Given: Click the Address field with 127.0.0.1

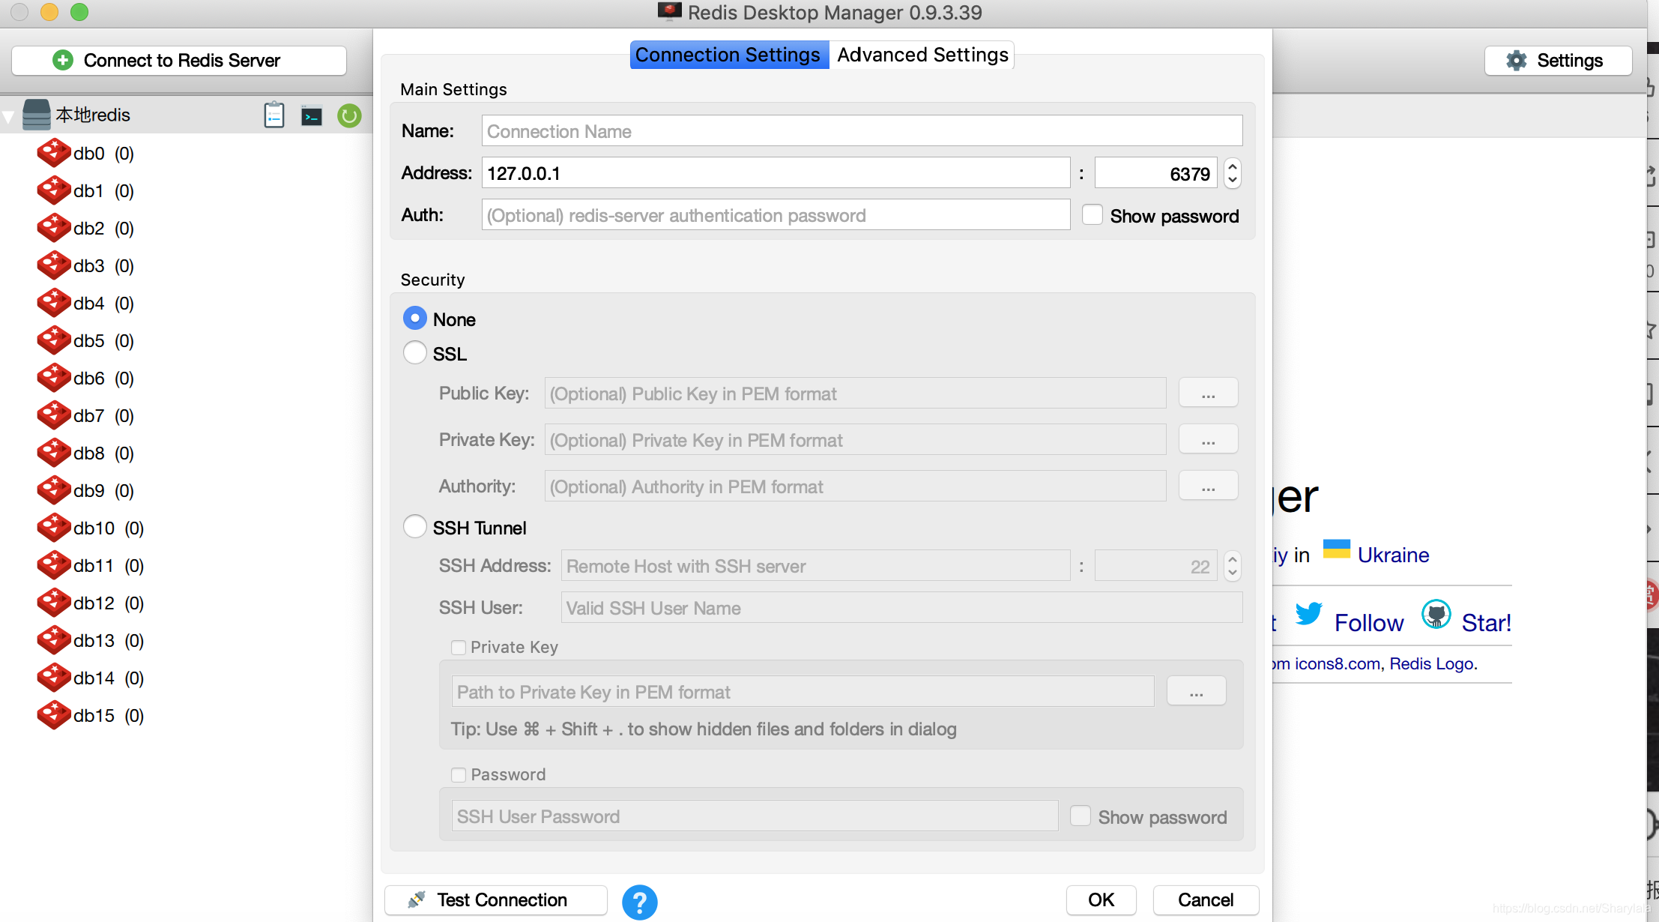Looking at the screenshot, I should click(776, 173).
